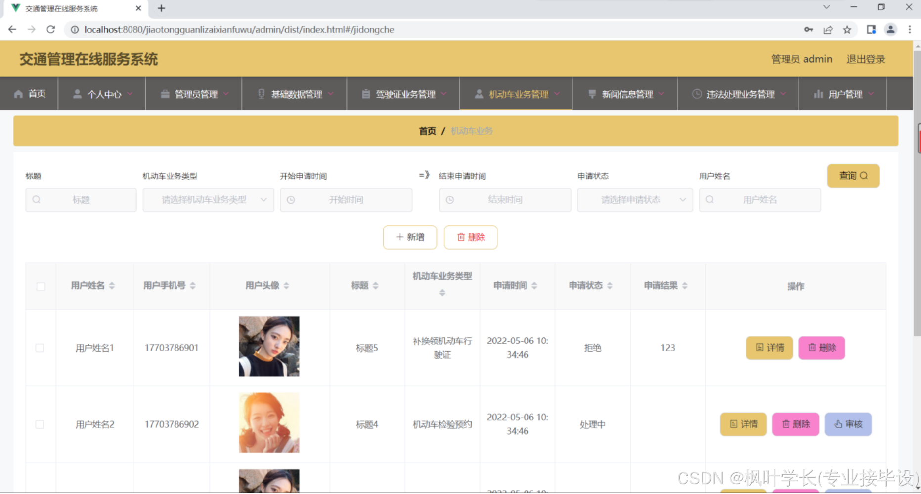This screenshot has height=494, width=921.
Task: Expand the 违法处理业务管理 menu
Action: 738,94
